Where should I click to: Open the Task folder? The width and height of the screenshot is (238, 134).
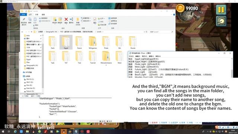point(52,57)
